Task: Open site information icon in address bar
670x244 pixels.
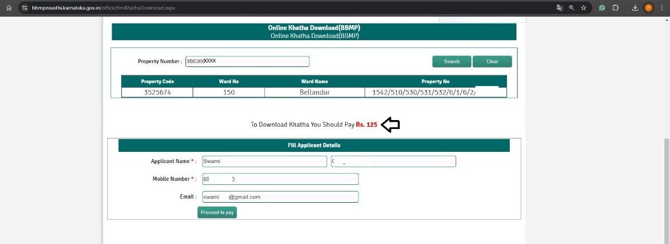Action: (25, 8)
